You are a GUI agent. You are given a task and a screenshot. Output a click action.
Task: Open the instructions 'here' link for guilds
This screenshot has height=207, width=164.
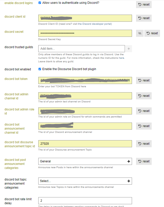pos(121,58)
